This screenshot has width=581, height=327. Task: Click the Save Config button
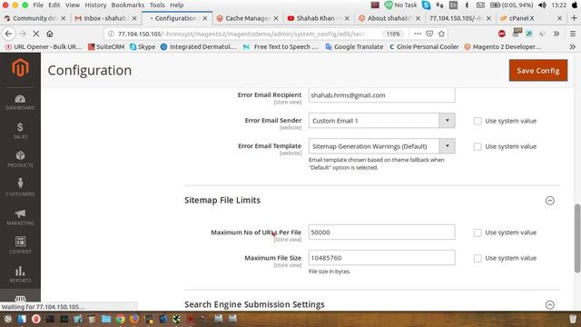[x=538, y=71]
